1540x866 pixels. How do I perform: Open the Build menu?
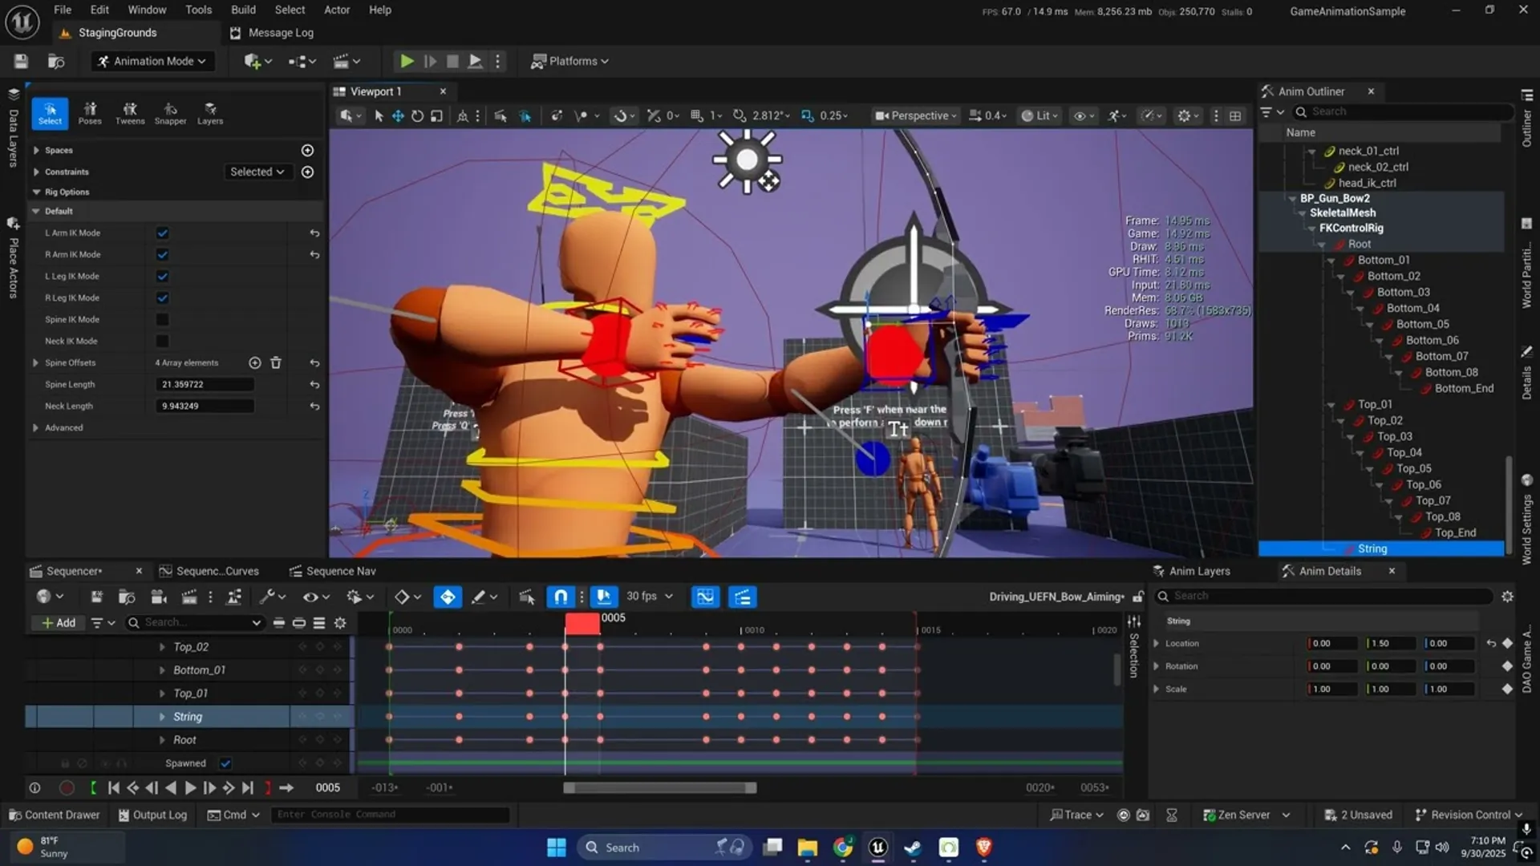[x=243, y=10]
